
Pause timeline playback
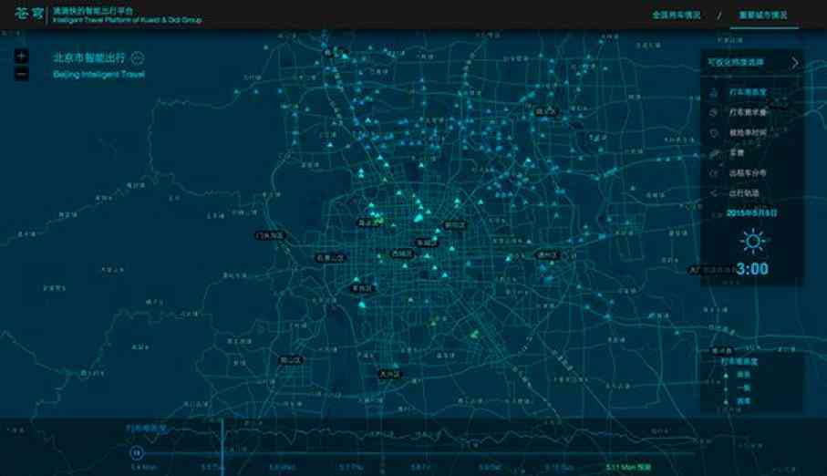136,452
